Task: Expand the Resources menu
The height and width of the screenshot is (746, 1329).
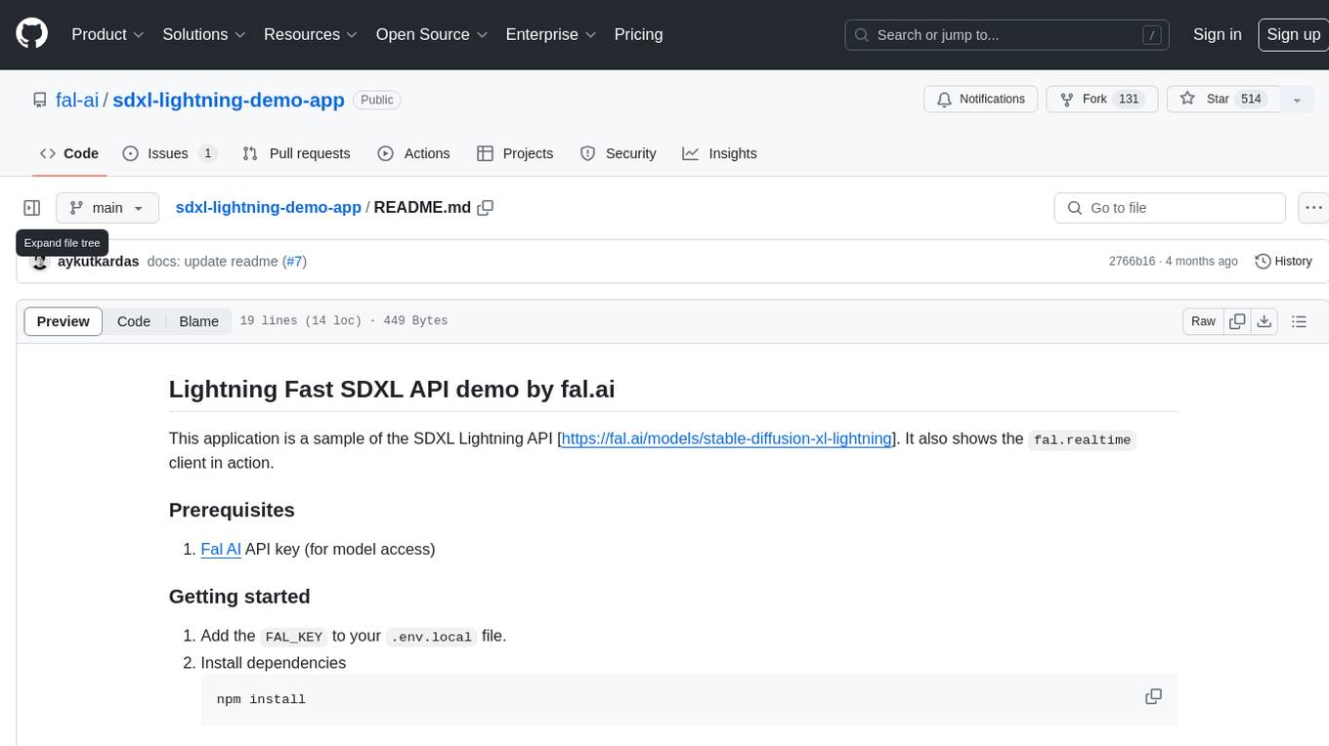Action: pos(310,34)
